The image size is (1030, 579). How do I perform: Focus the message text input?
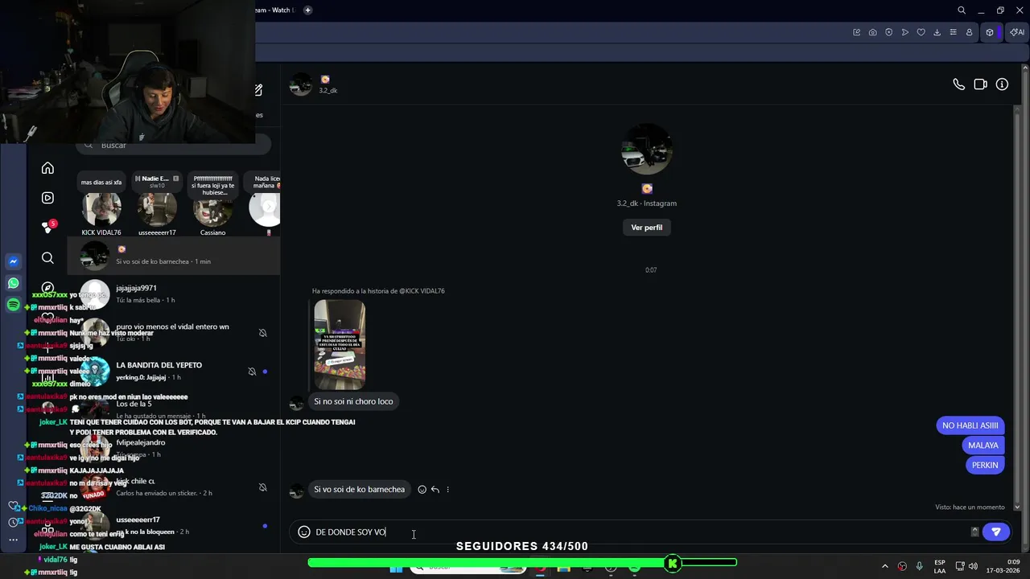(x=640, y=532)
